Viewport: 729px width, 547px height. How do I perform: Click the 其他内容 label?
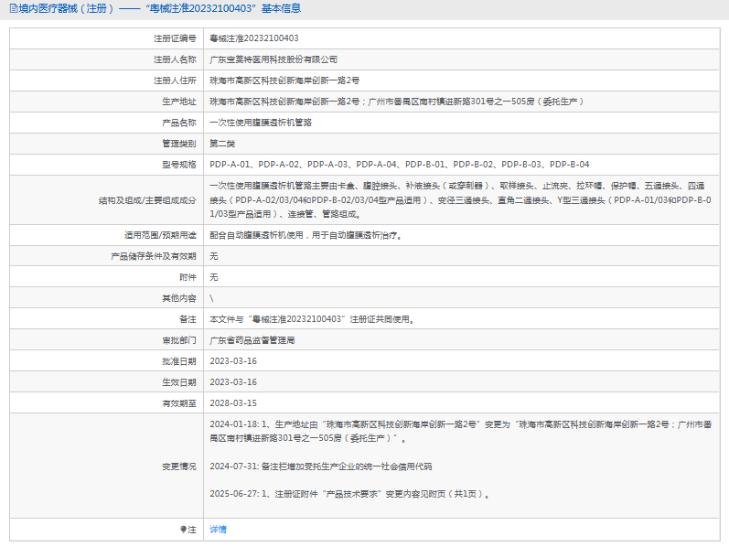click(x=179, y=298)
